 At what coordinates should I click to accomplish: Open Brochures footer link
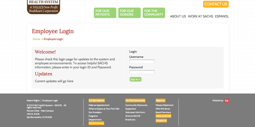130,120
